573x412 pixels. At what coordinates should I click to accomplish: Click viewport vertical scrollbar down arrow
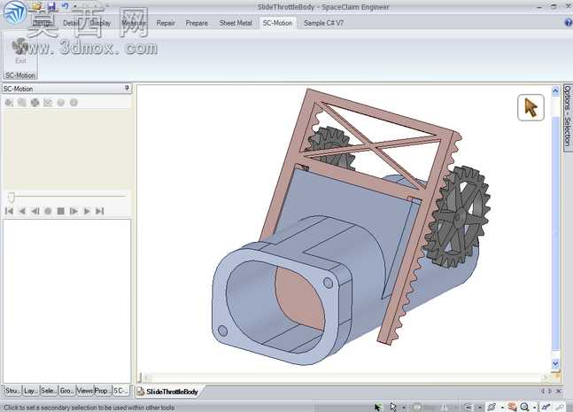pos(555,363)
